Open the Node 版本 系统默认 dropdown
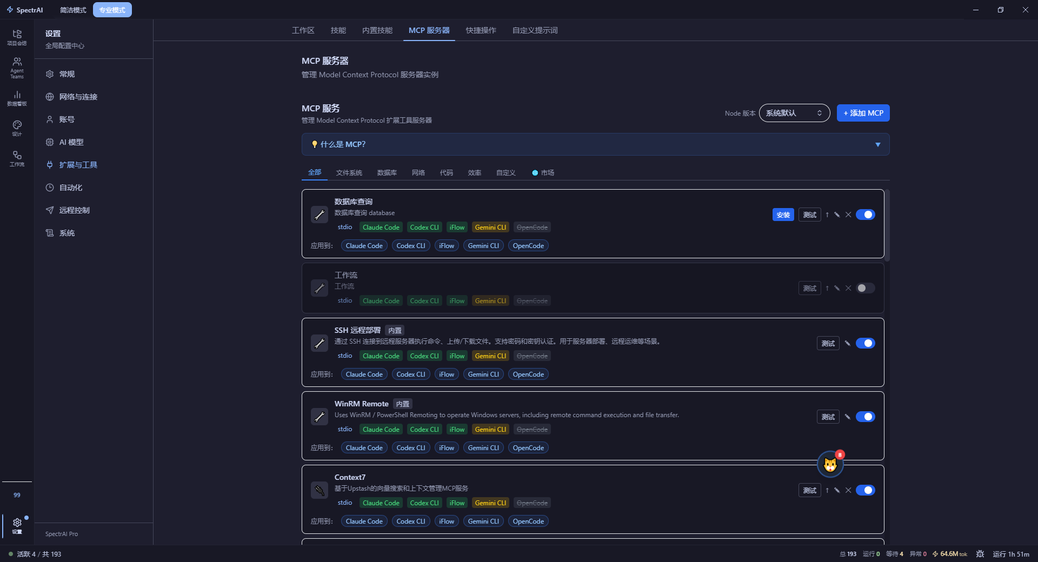1038x562 pixels. pos(794,113)
